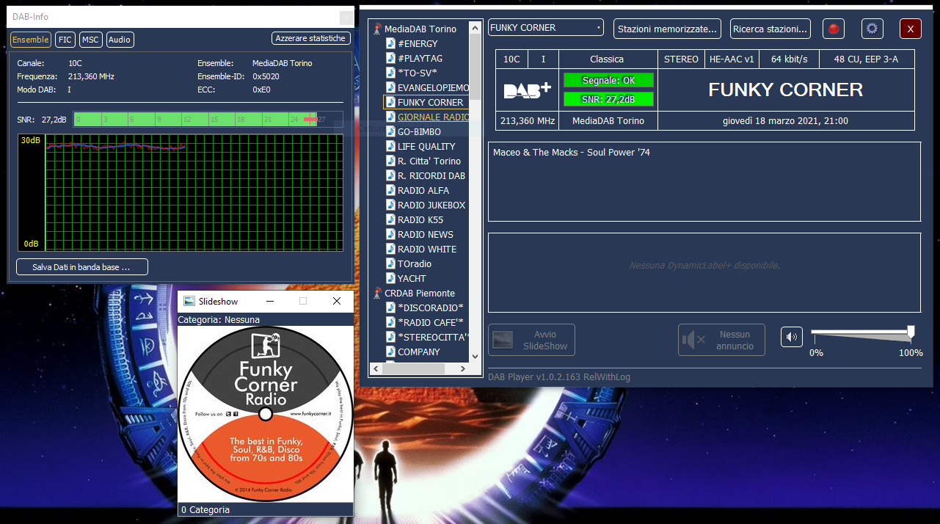Click the music note icon beside *TO-SV*
The image size is (940, 524).
(x=390, y=73)
